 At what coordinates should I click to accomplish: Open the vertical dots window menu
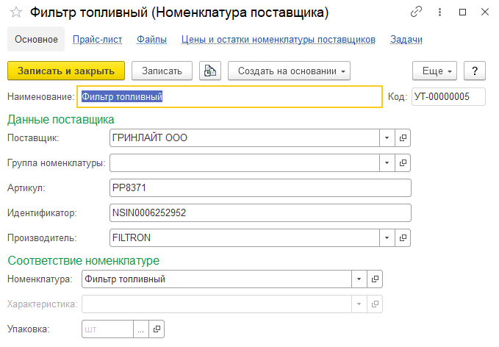tap(440, 12)
